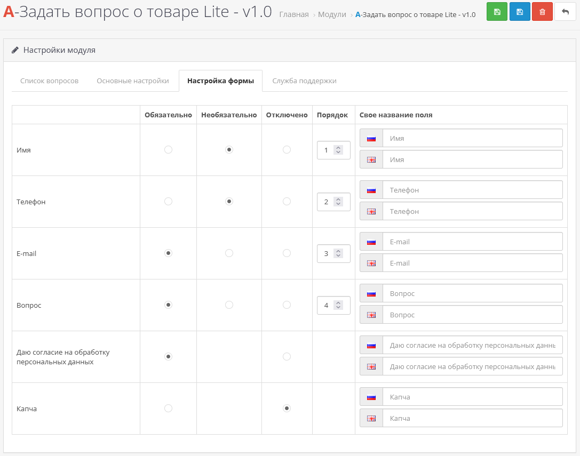Click the order stepper arrows for Имя
Viewport: 580px width, 456px height.
(x=338, y=150)
